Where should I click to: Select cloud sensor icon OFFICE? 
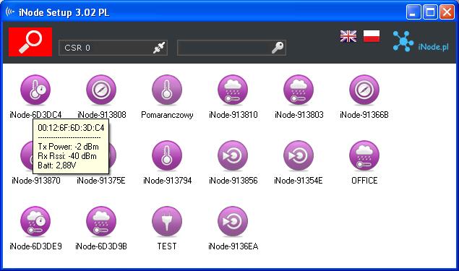[x=364, y=155]
